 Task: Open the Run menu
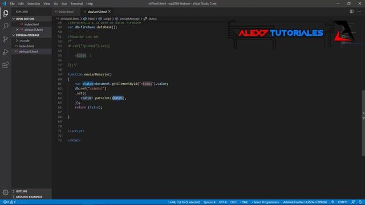(x=64, y=4)
